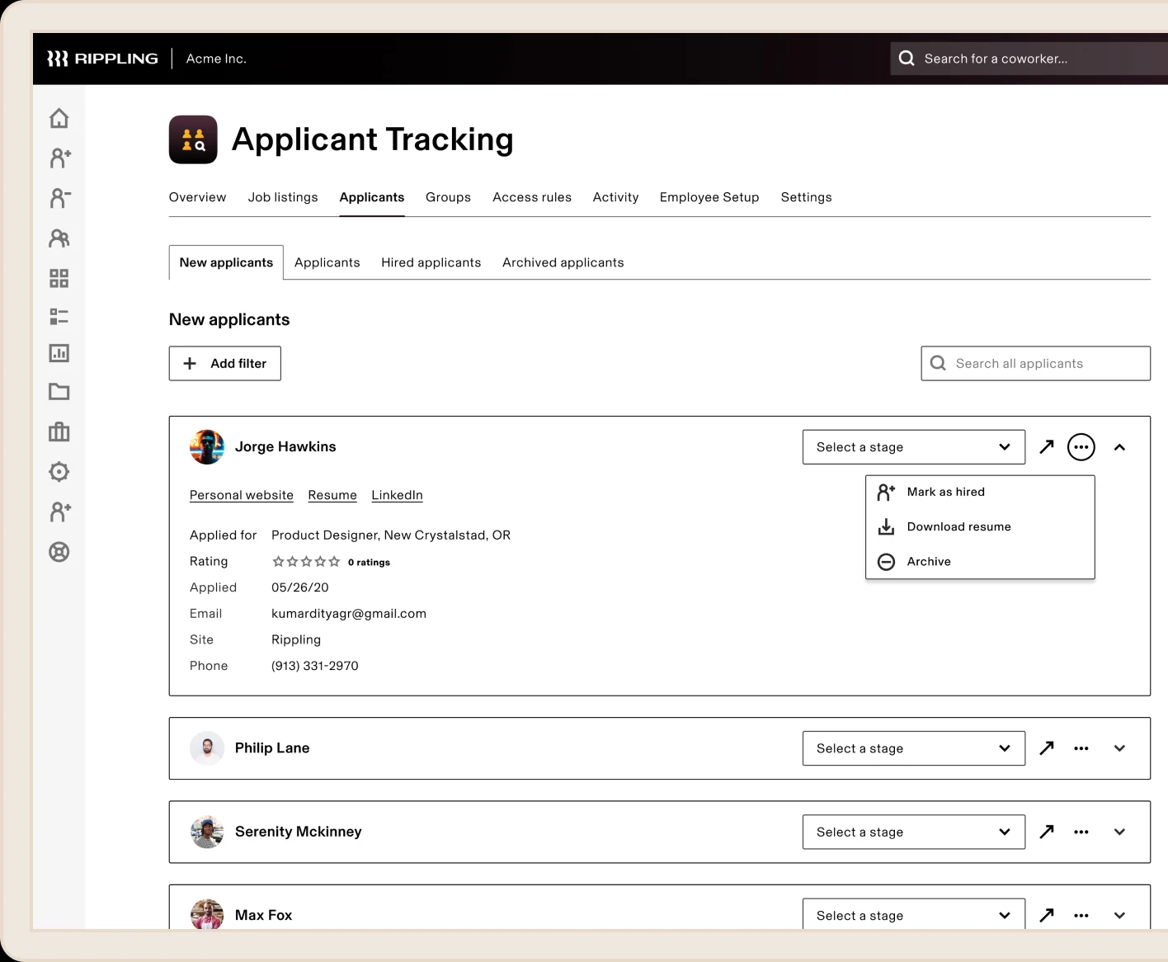Open the apps grid sidebar icon

click(59, 278)
